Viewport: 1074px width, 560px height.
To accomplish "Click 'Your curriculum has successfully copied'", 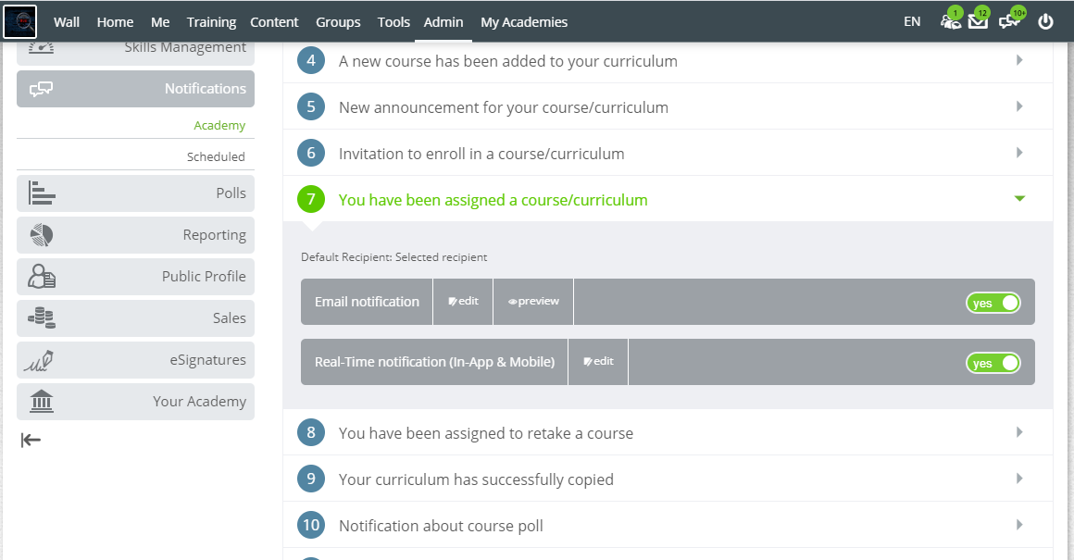I will pyautogui.click(x=476, y=479).
